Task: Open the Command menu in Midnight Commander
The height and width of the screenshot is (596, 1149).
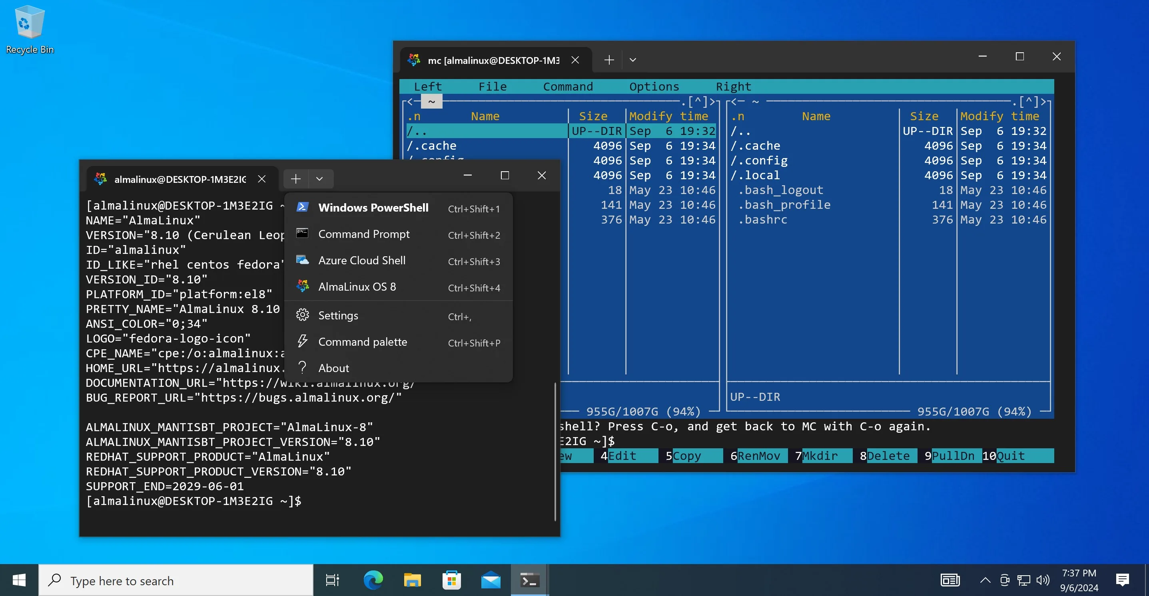Action: (568, 86)
